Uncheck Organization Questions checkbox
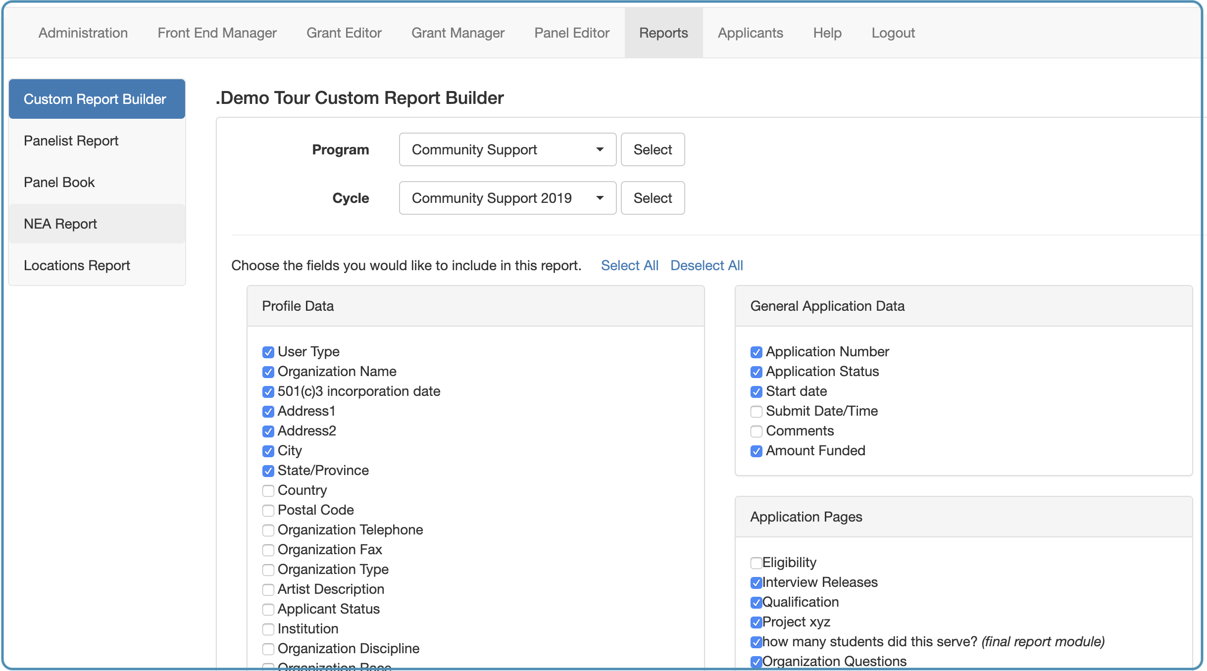This screenshot has width=1207, height=671. [756, 662]
